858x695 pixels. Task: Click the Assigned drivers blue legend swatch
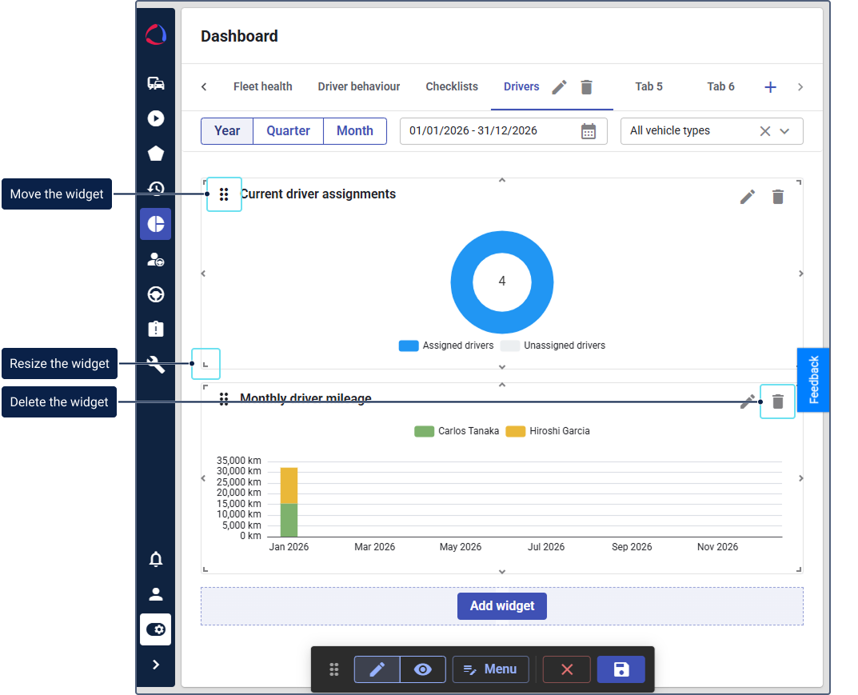pyautogui.click(x=409, y=346)
